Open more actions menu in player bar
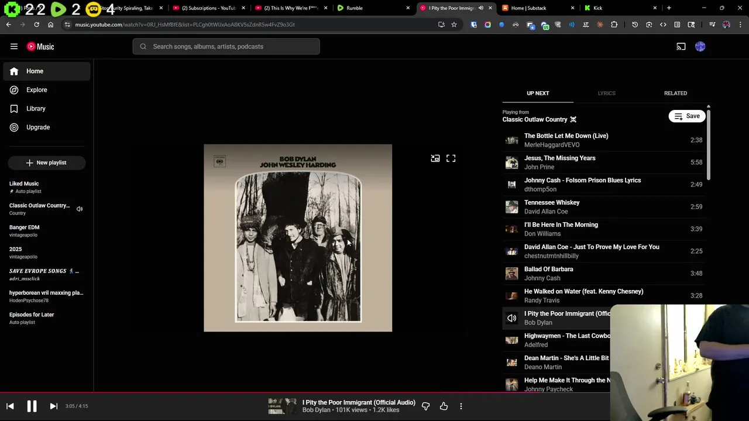Viewport: 749px width, 421px height. click(x=461, y=406)
